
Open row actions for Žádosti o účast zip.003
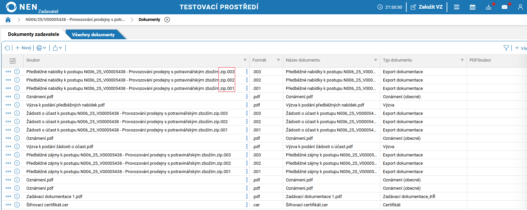pos(8,113)
